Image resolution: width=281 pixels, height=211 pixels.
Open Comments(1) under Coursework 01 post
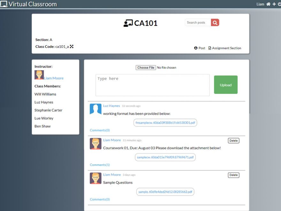(x=100, y=165)
